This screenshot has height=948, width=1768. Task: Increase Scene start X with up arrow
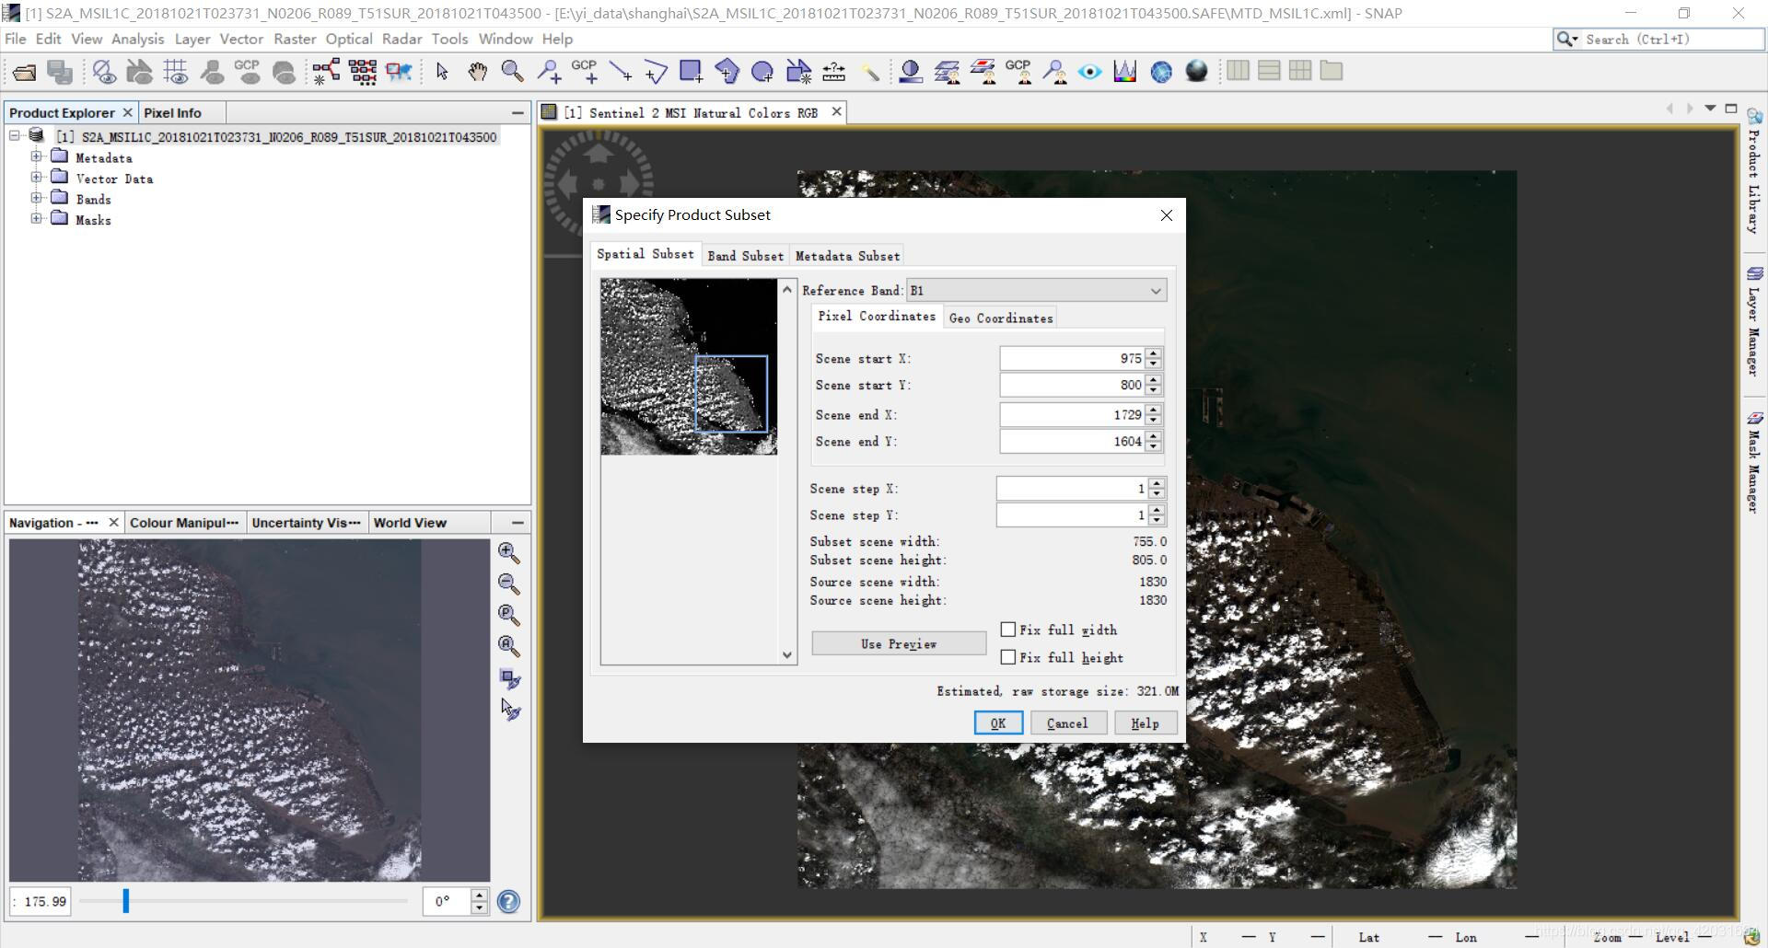(1154, 353)
